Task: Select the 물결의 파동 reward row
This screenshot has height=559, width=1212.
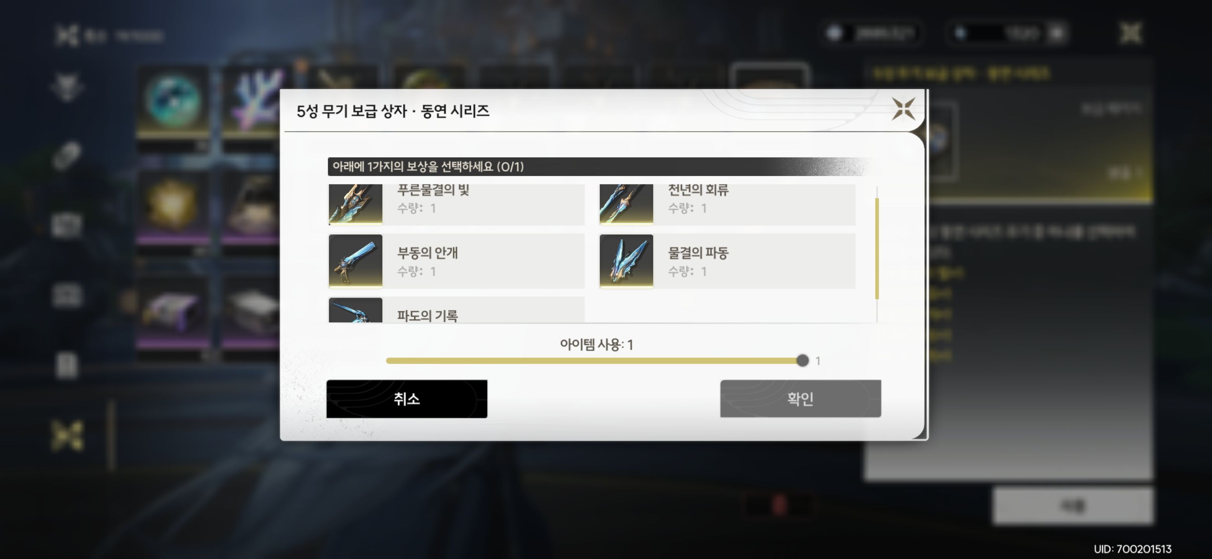Action: pyautogui.click(x=727, y=261)
